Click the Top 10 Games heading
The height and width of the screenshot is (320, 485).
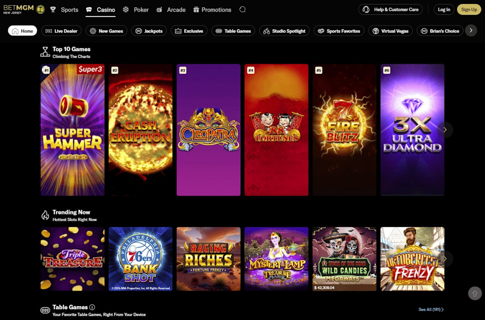click(x=71, y=49)
